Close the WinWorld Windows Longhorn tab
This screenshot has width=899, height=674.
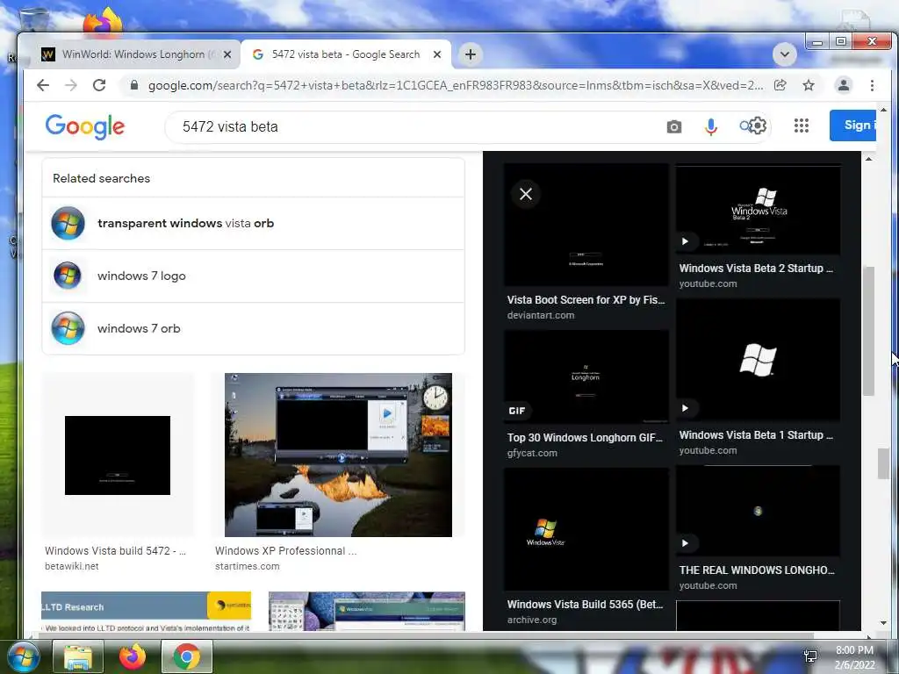[x=227, y=54]
